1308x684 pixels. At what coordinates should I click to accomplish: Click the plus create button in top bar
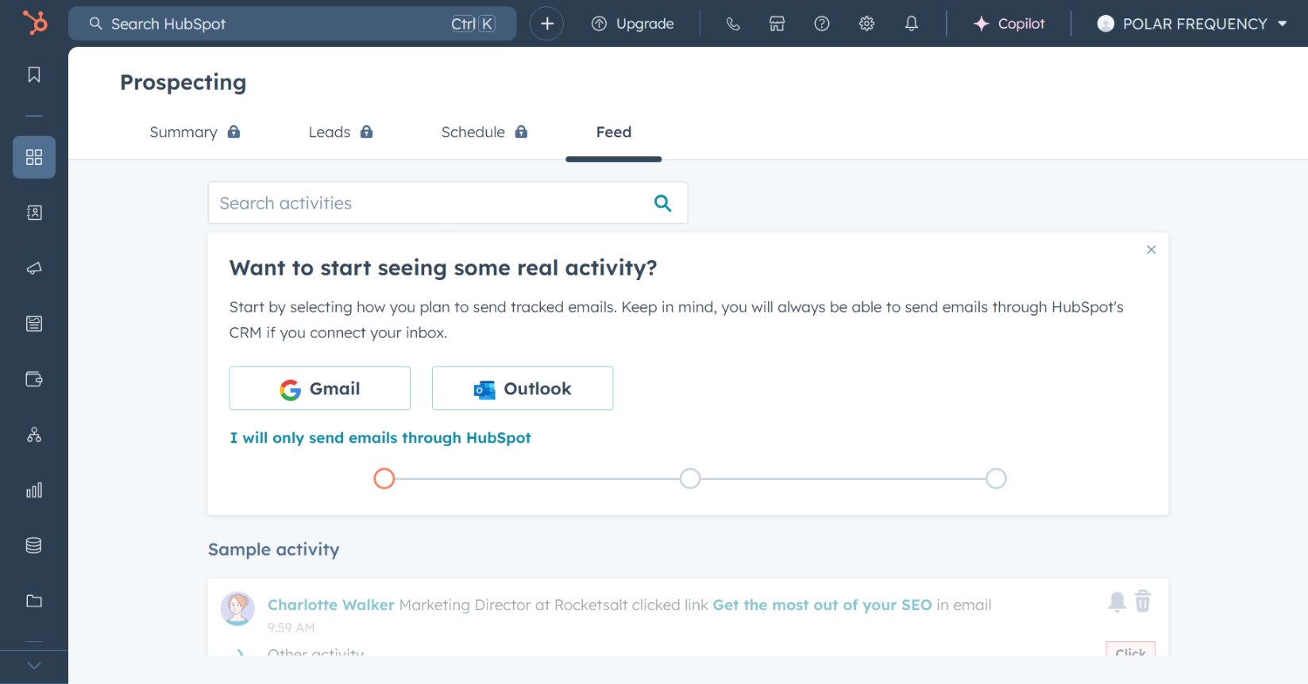point(547,24)
